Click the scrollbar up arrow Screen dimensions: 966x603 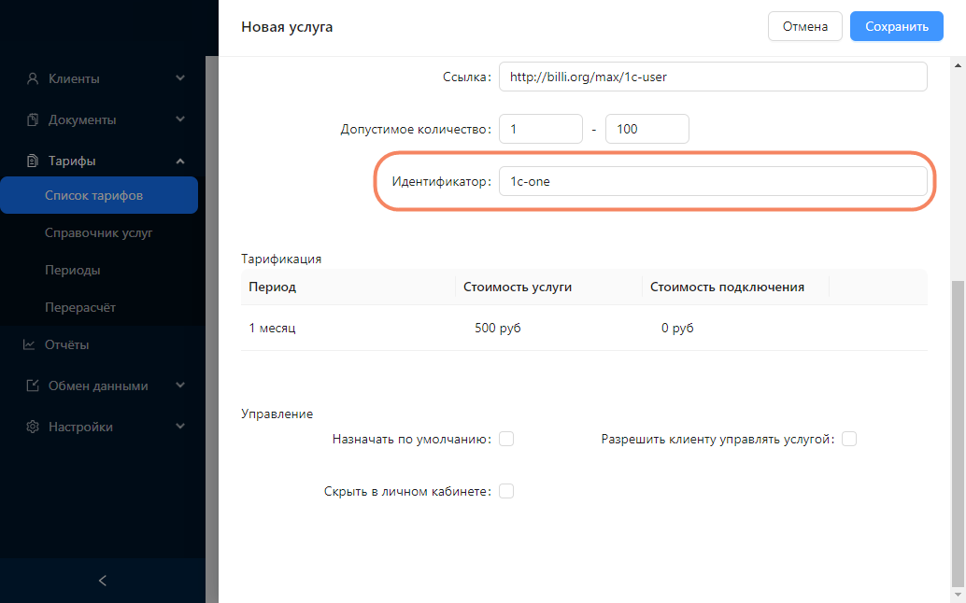(959, 64)
